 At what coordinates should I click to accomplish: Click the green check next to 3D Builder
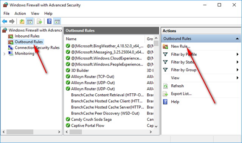pos(68,70)
